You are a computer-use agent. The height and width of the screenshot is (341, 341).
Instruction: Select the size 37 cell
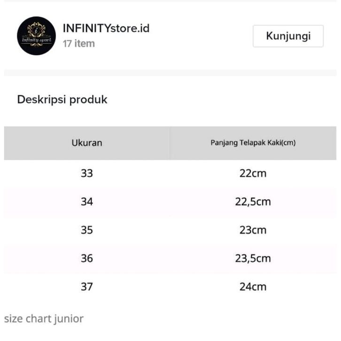click(x=87, y=287)
